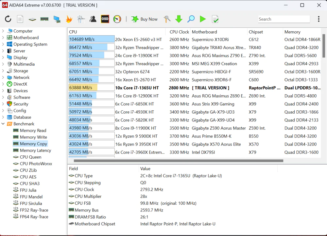Sort by the CPU Clock column header

(x=179, y=32)
